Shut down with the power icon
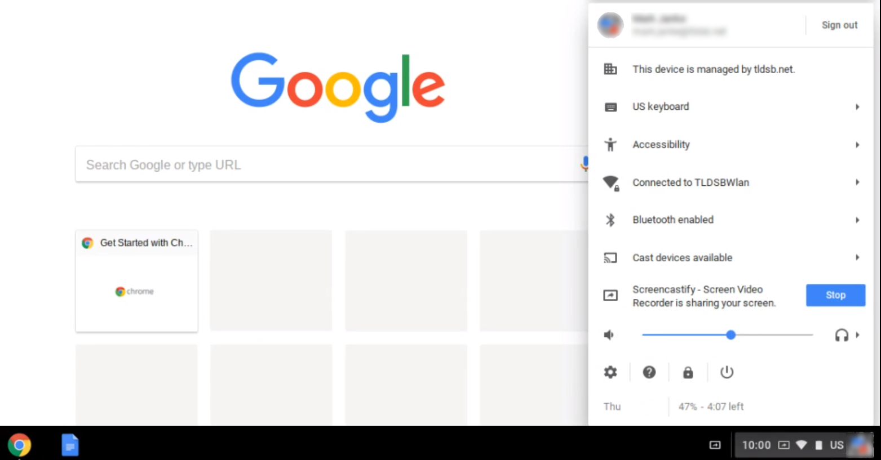The image size is (881, 460). (727, 372)
